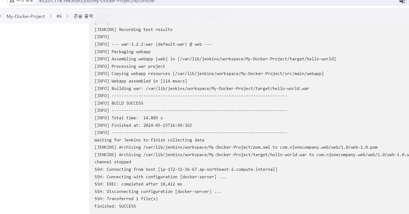The width and height of the screenshot is (409, 214).
Task: Click the Total time 14.889 s line
Action: pyautogui.click(x=129, y=118)
